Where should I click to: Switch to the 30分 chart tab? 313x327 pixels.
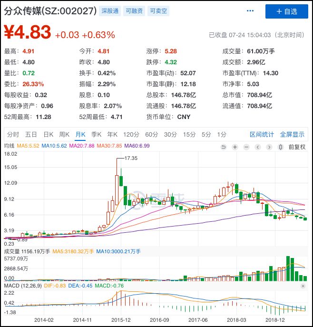(170, 135)
